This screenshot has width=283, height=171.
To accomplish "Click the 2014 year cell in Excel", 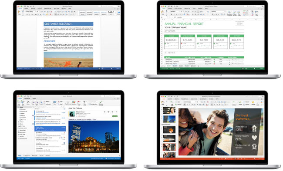I will tap(239, 23).
